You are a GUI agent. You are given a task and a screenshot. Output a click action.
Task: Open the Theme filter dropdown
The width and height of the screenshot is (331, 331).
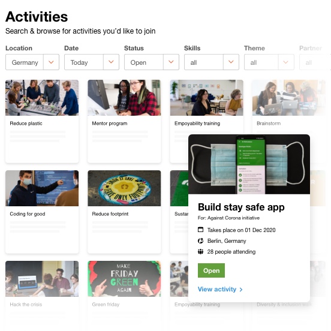pos(269,62)
